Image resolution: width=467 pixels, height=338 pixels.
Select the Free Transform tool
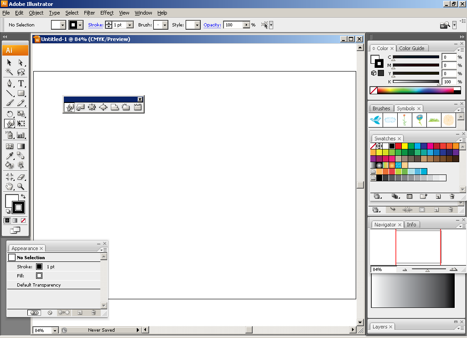[x=21, y=123]
